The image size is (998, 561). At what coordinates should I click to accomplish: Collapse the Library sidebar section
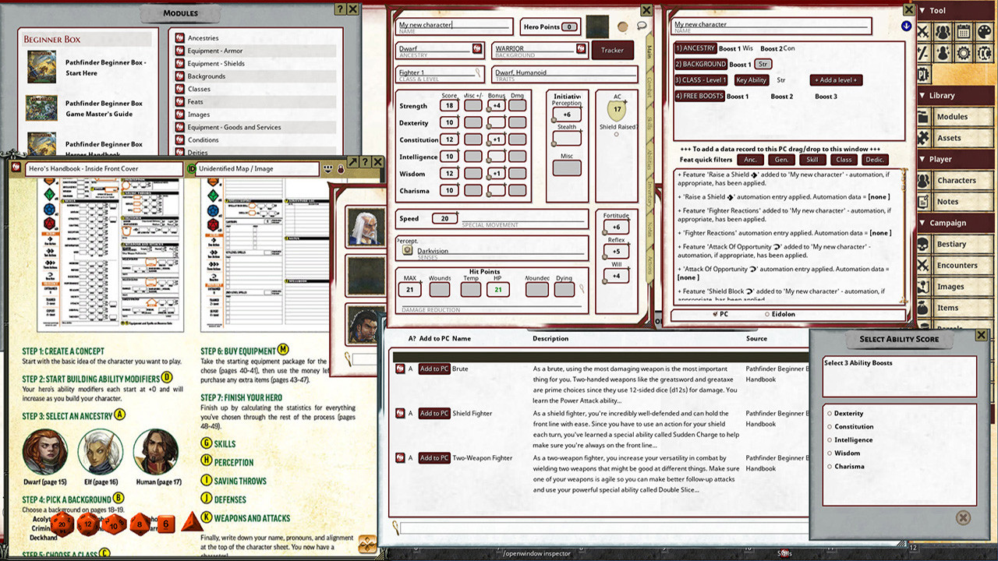(x=922, y=95)
